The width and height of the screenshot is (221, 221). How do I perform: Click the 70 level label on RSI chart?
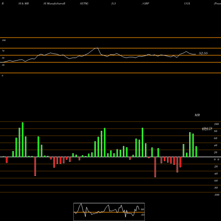coord(3,51)
